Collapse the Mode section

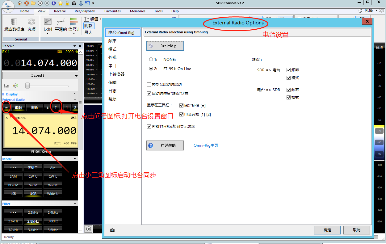[x=75, y=159]
